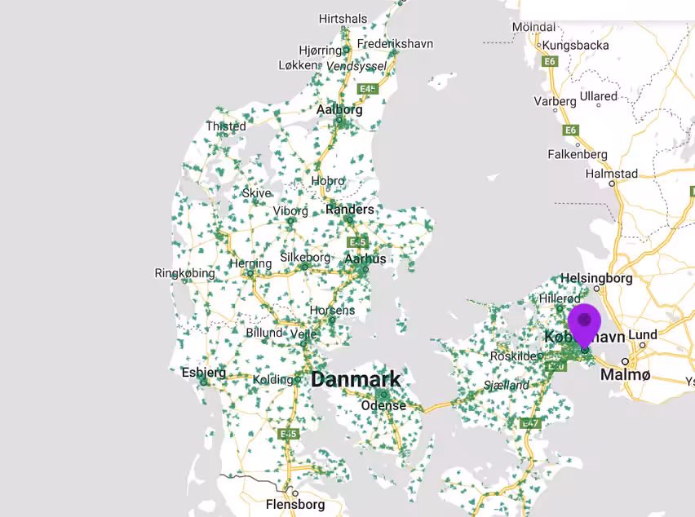Select the city dot marker for Randers

(x=349, y=220)
